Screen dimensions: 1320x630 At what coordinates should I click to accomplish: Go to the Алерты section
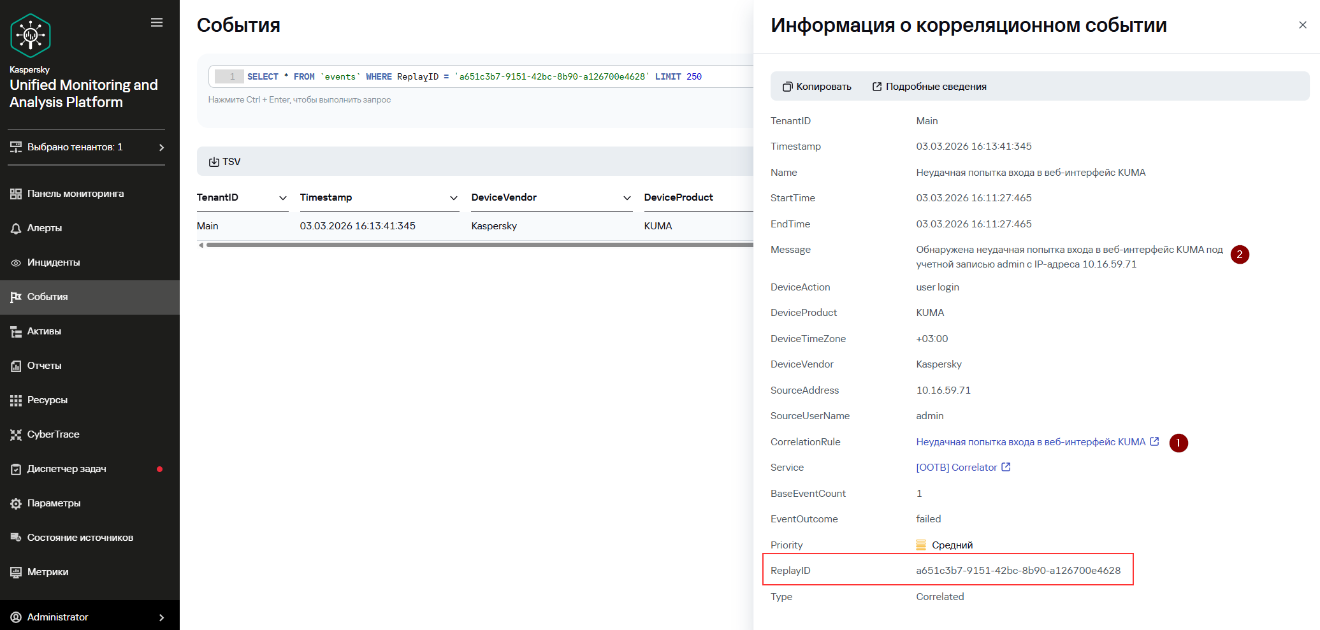(90, 228)
